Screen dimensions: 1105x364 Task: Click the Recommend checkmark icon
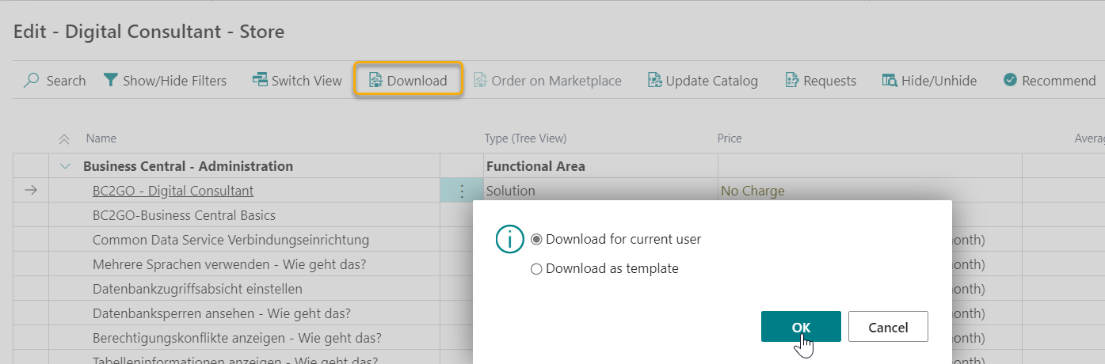(x=1010, y=81)
